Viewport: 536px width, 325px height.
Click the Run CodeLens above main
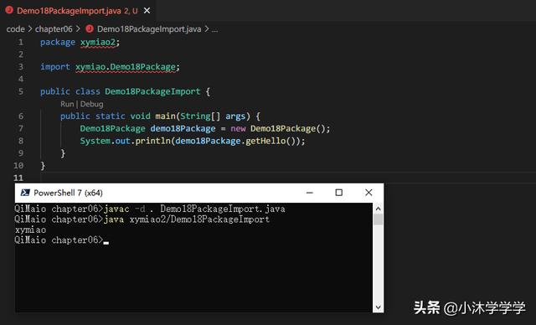(67, 104)
